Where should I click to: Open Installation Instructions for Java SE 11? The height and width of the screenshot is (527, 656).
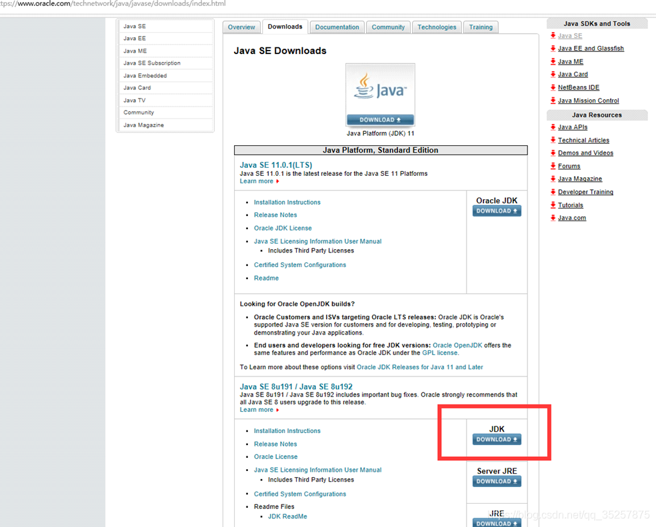(x=287, y=202)
